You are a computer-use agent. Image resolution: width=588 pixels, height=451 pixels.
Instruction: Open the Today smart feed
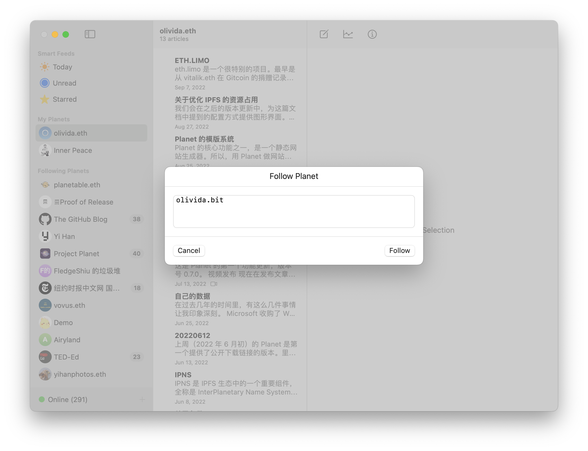(x=62, y=67)
